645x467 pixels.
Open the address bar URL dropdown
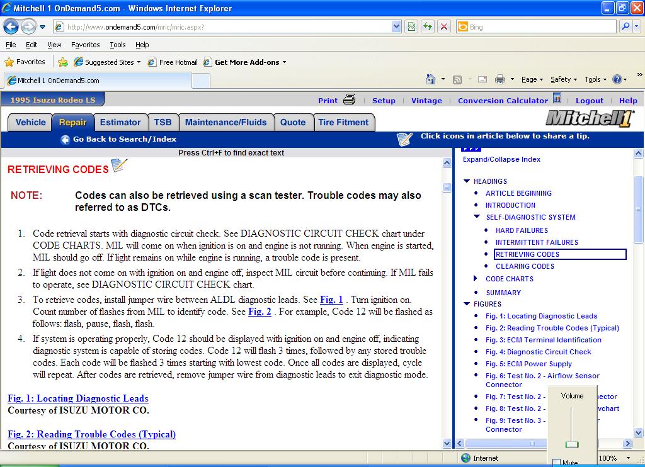click(x=396, y=26)
